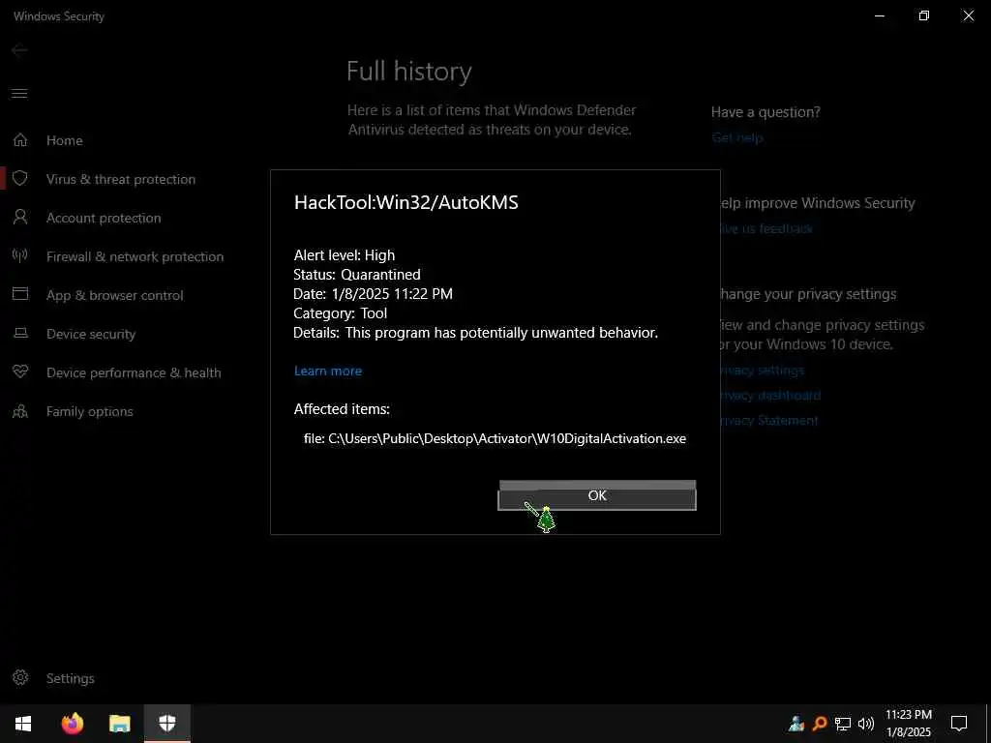
Task: Click Alert level: High text
Action: (x=344, y=255)
